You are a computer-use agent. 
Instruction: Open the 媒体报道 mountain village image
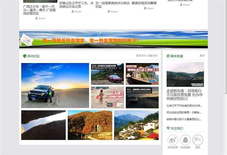click(x=185, y=75)
